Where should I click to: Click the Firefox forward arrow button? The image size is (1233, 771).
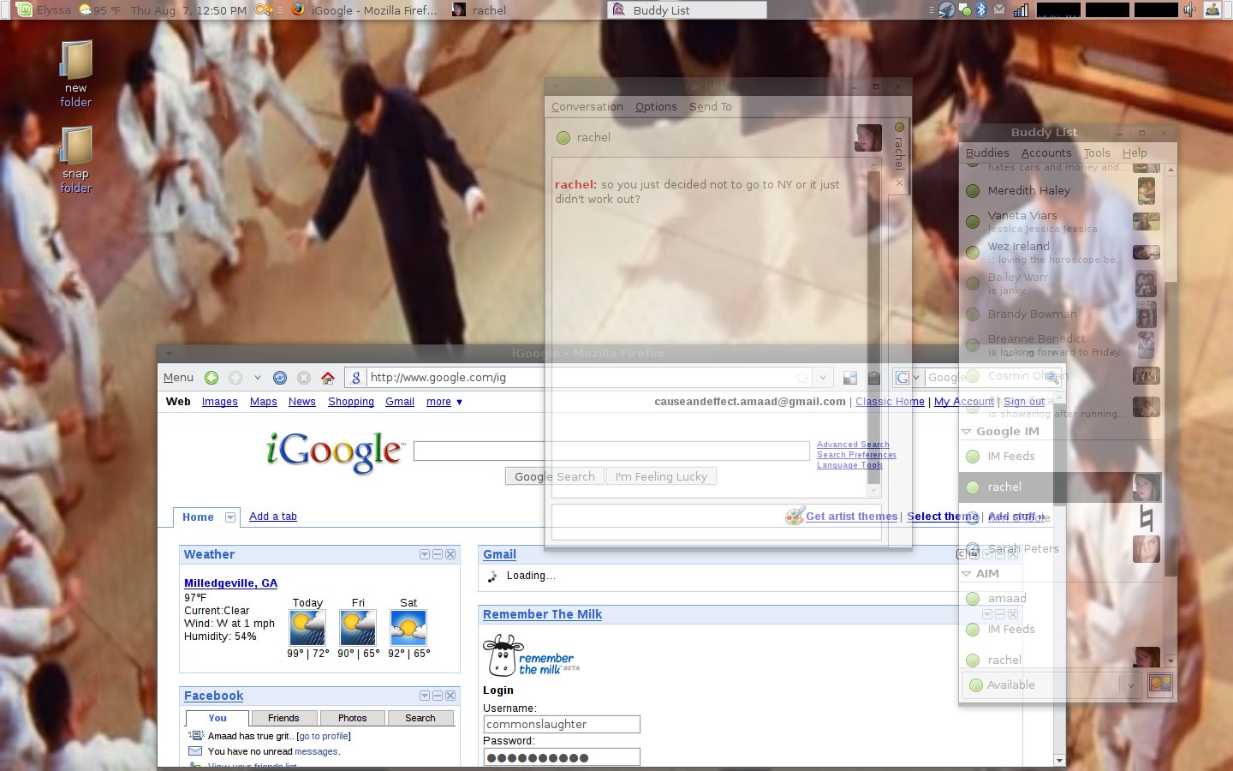coord(235,378)
